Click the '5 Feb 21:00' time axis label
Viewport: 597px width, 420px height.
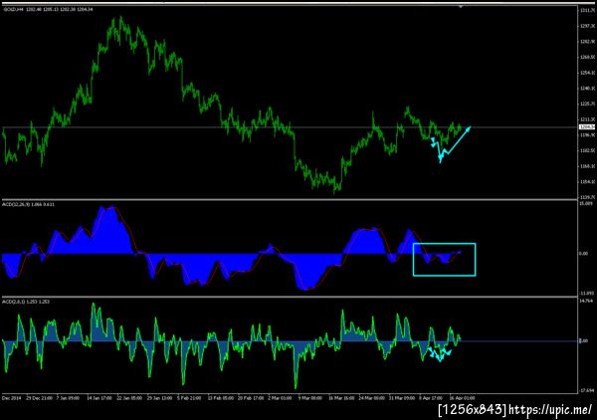189,398
